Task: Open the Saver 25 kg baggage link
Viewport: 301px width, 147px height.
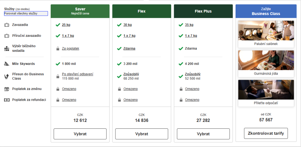Action: [x=66, y=25]
